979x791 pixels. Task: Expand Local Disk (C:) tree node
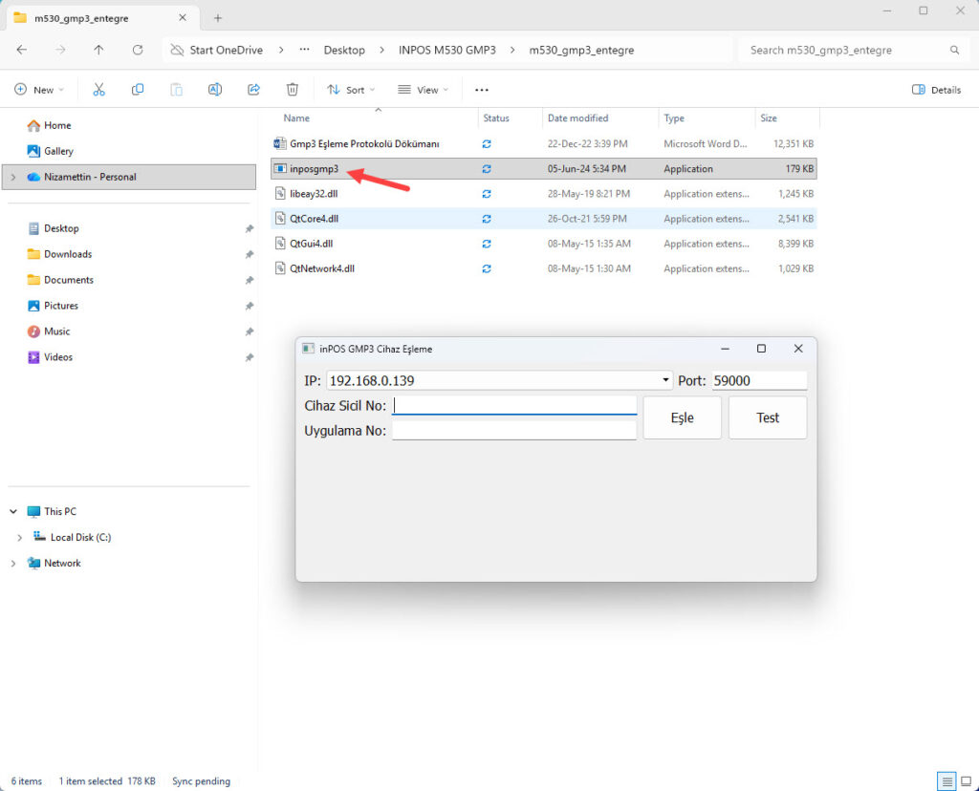pyautogui.click(x=19, y=538)
